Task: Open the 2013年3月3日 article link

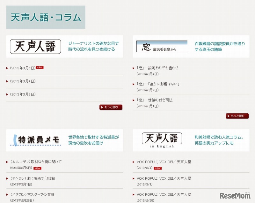Action: point(22,94)
